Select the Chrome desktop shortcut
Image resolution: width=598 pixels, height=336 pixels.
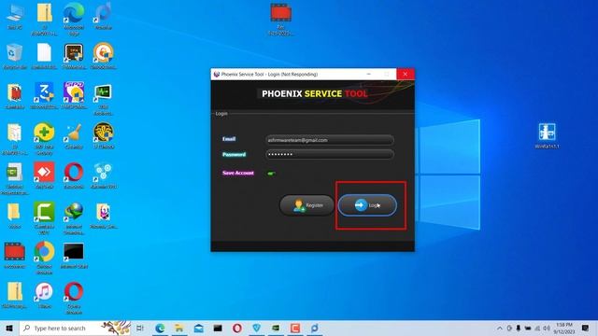click(44, 258)
